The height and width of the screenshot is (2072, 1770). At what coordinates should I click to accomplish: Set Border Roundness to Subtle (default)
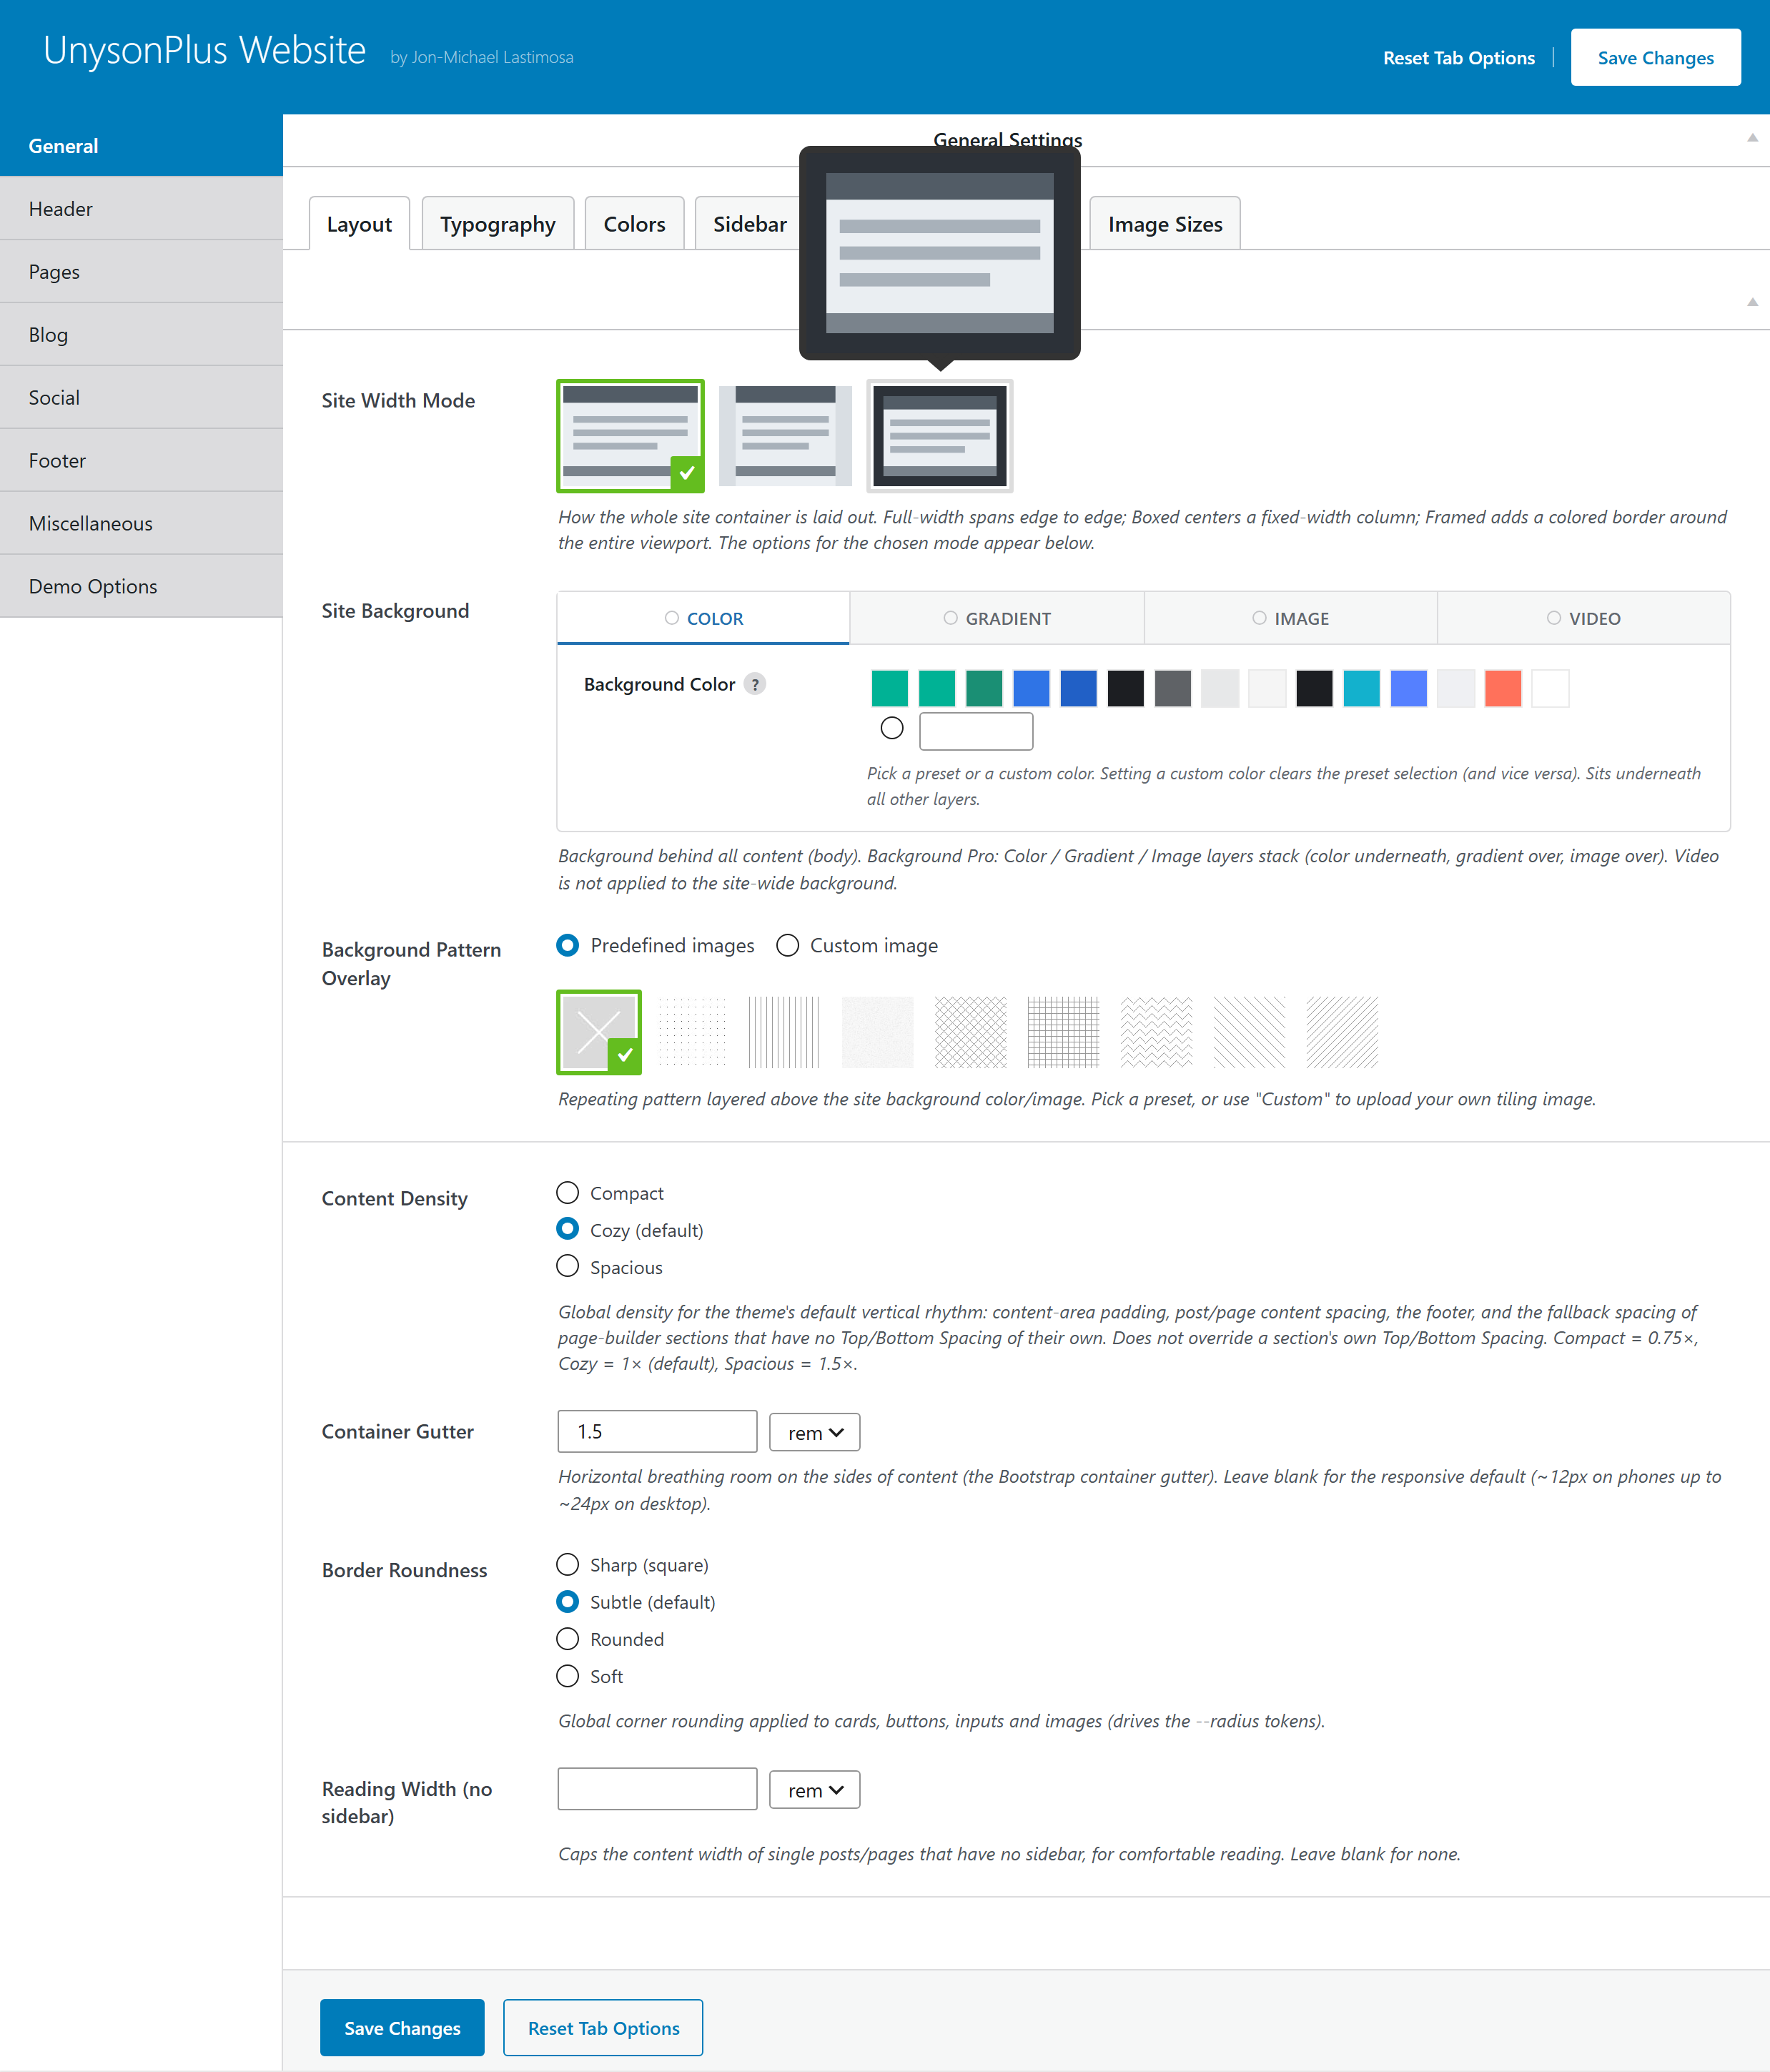(x=568, y=1601)
